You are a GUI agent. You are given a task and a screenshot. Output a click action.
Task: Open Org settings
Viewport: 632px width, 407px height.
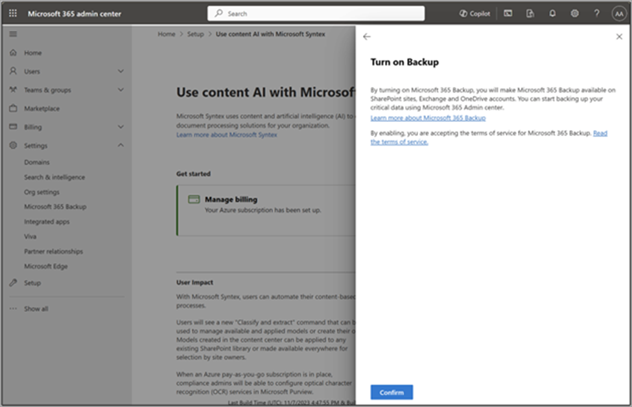tap(41, 192)
